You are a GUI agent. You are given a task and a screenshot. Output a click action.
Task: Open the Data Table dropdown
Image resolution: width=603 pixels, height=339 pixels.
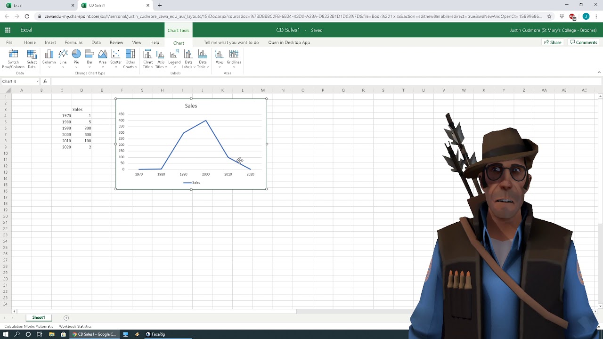(x=203, y=59)
